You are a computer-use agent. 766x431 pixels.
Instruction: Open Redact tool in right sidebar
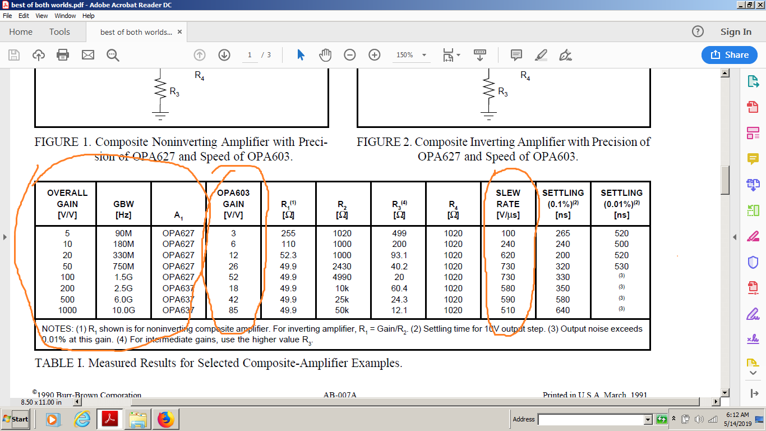(753, 236)
